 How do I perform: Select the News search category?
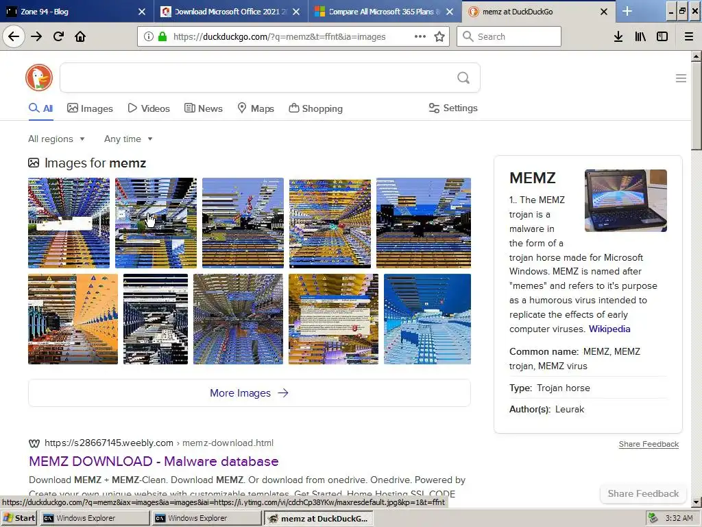[x=203, y=108]
